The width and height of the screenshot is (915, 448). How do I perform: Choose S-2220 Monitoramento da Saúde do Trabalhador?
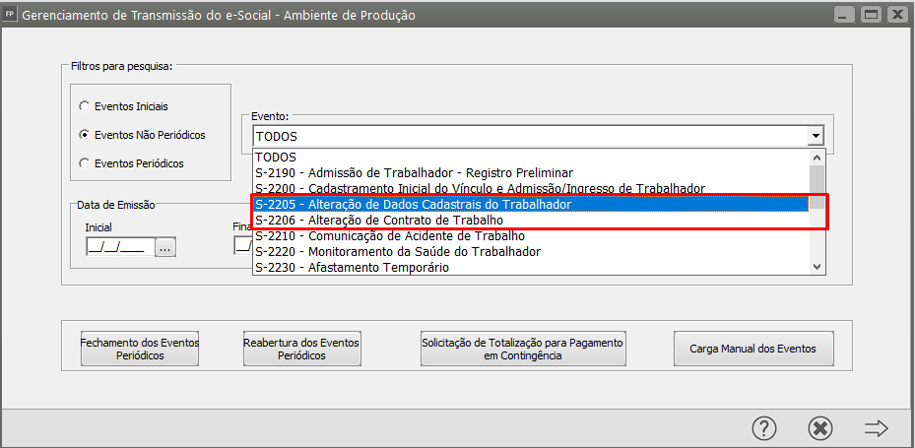(531, 252)
